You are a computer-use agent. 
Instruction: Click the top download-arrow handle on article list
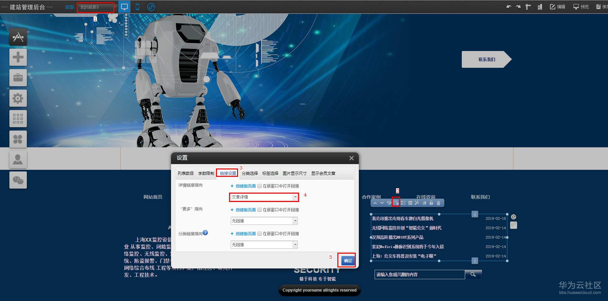click(x=475, y=214)
